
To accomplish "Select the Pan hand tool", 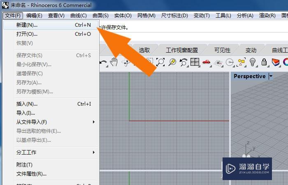I will click(x=114, y=62).
